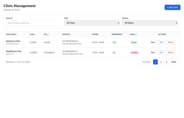The width and height of the screenshot is (184, 118).
Task: Sort by City column header
Action: tap(46, 34)
